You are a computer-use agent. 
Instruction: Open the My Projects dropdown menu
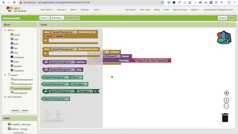[x=47, y=10]
